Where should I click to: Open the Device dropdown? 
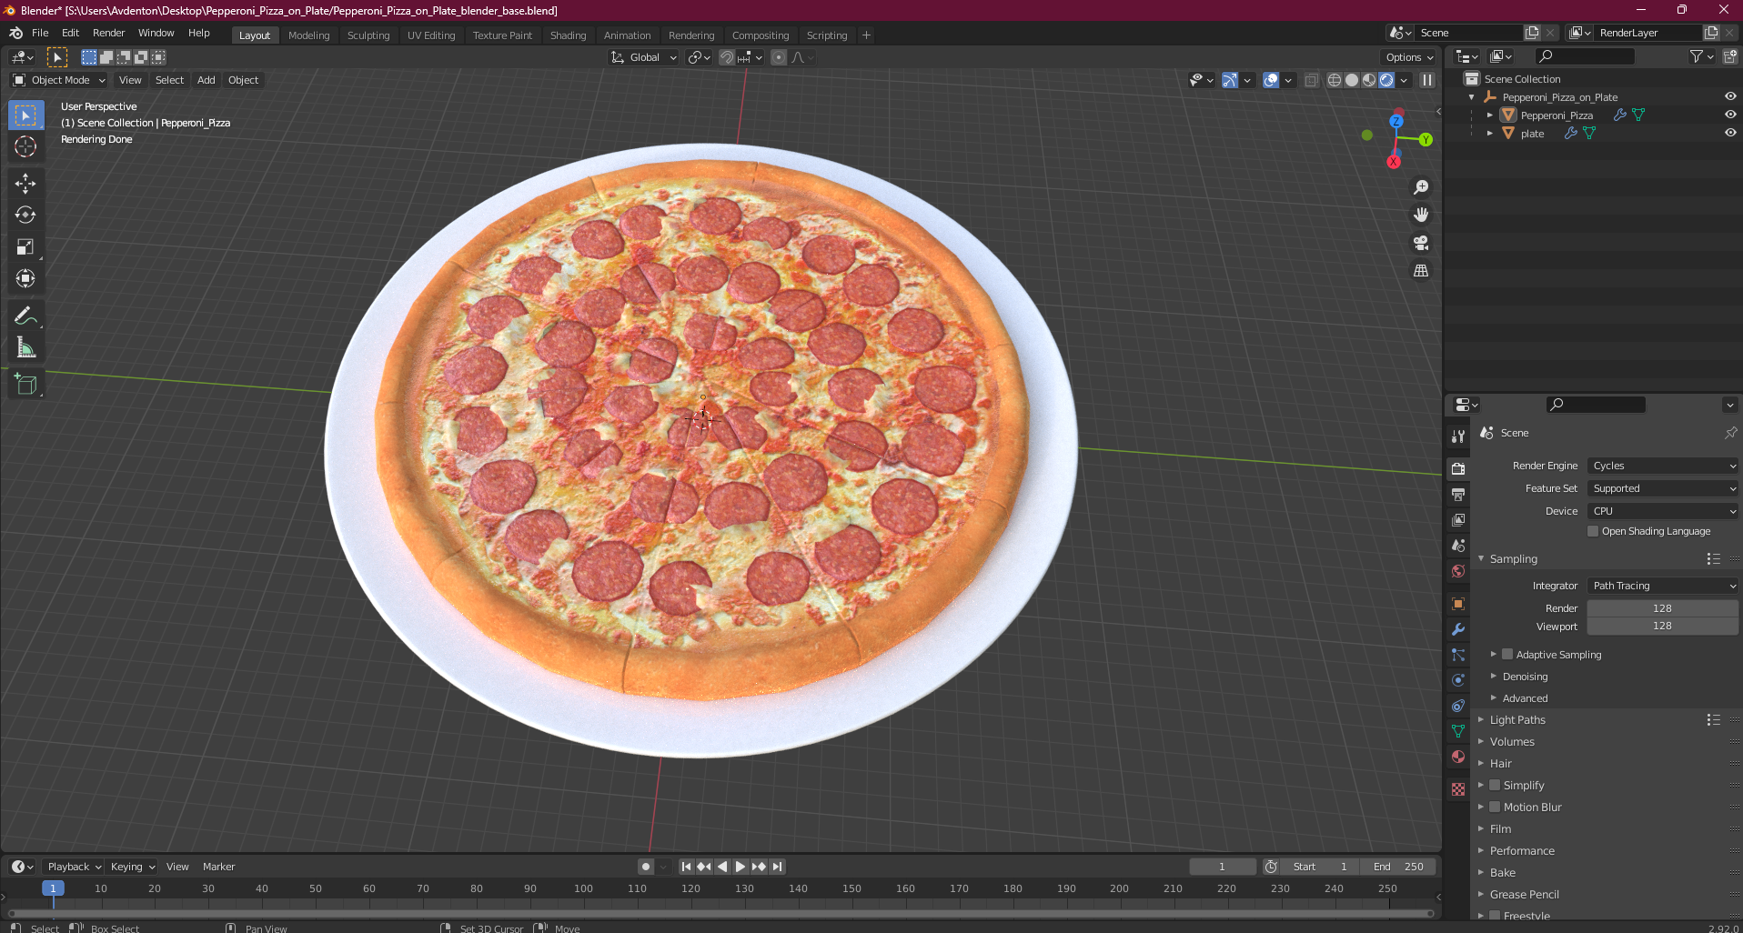pyautogui.click(x=1663, y=511)
